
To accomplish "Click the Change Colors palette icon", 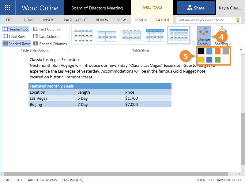I will 203,32.
